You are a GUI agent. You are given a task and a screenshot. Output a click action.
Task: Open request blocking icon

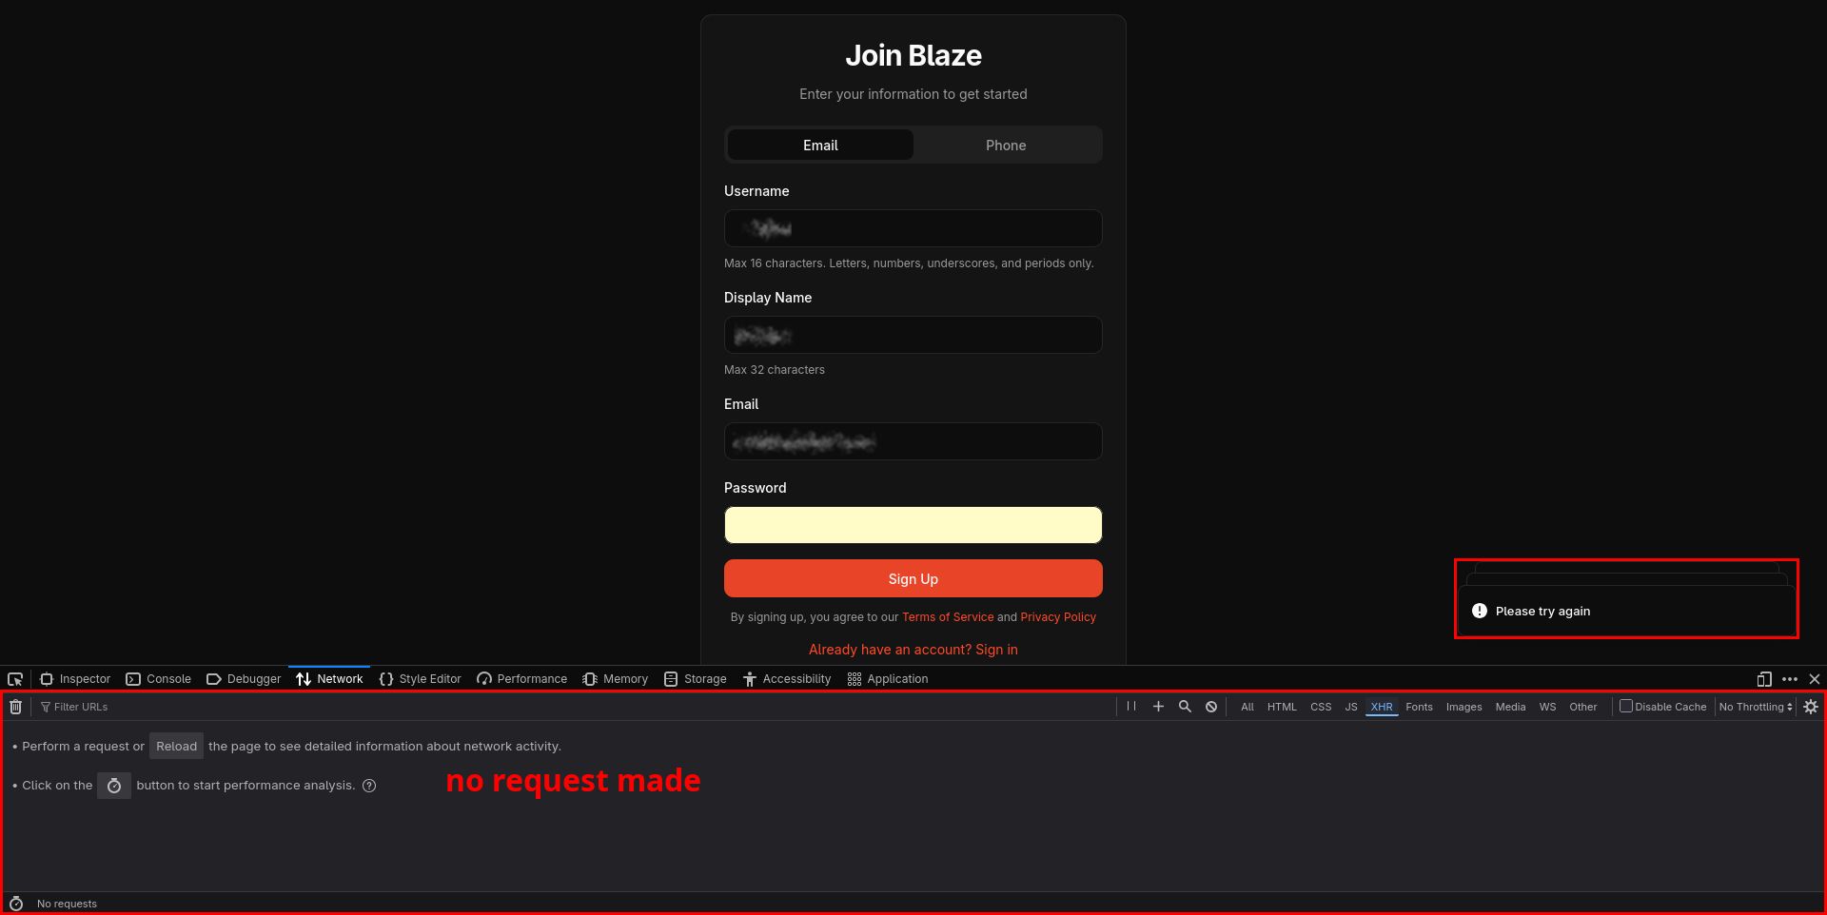[1211, 707]
